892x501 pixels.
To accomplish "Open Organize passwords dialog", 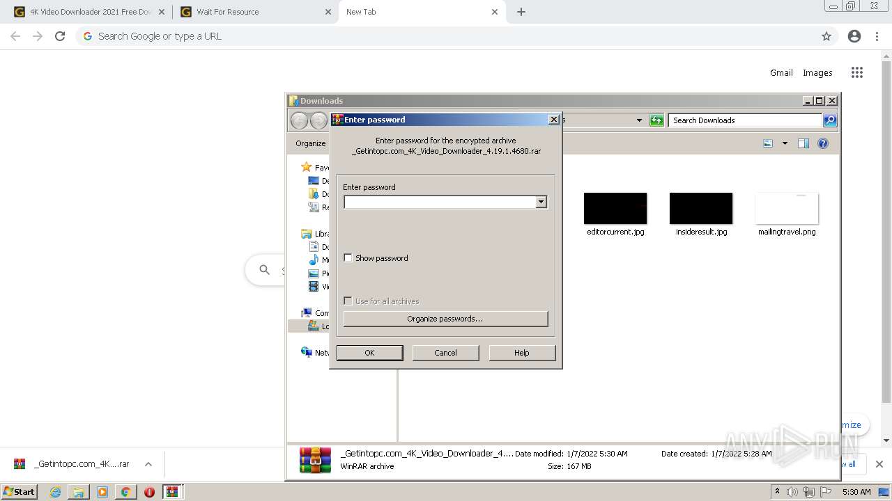I will coord(445,319).
